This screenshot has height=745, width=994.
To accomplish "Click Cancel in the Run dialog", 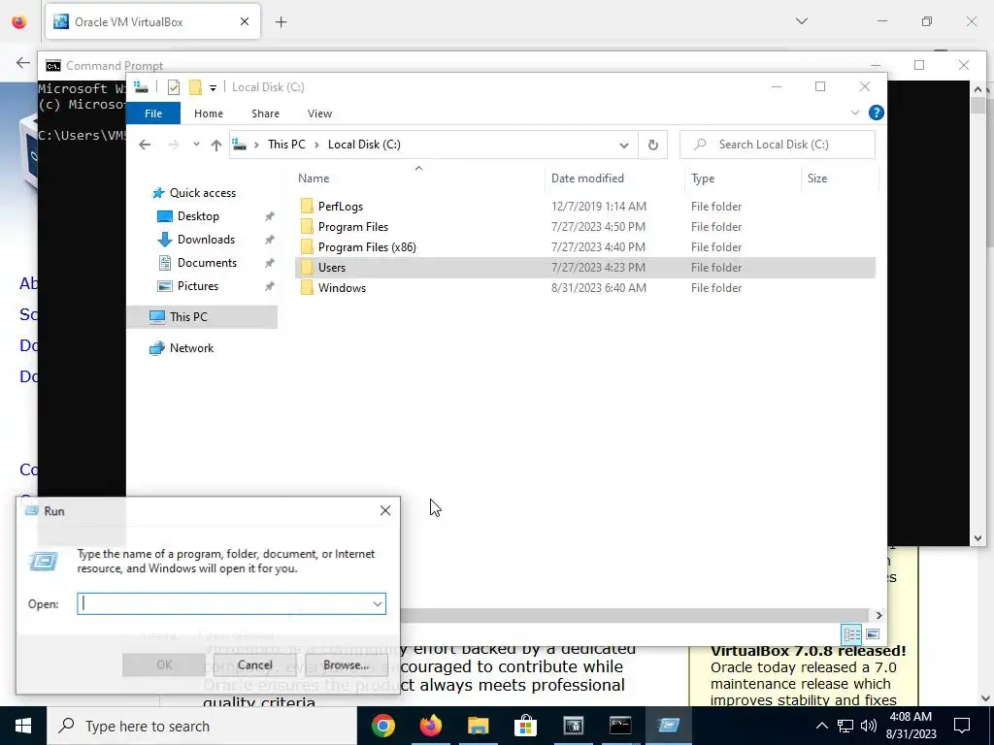I will [255, 664].
